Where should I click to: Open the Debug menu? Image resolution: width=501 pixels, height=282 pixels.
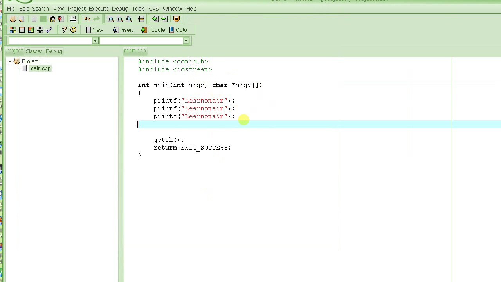(120, 9)
